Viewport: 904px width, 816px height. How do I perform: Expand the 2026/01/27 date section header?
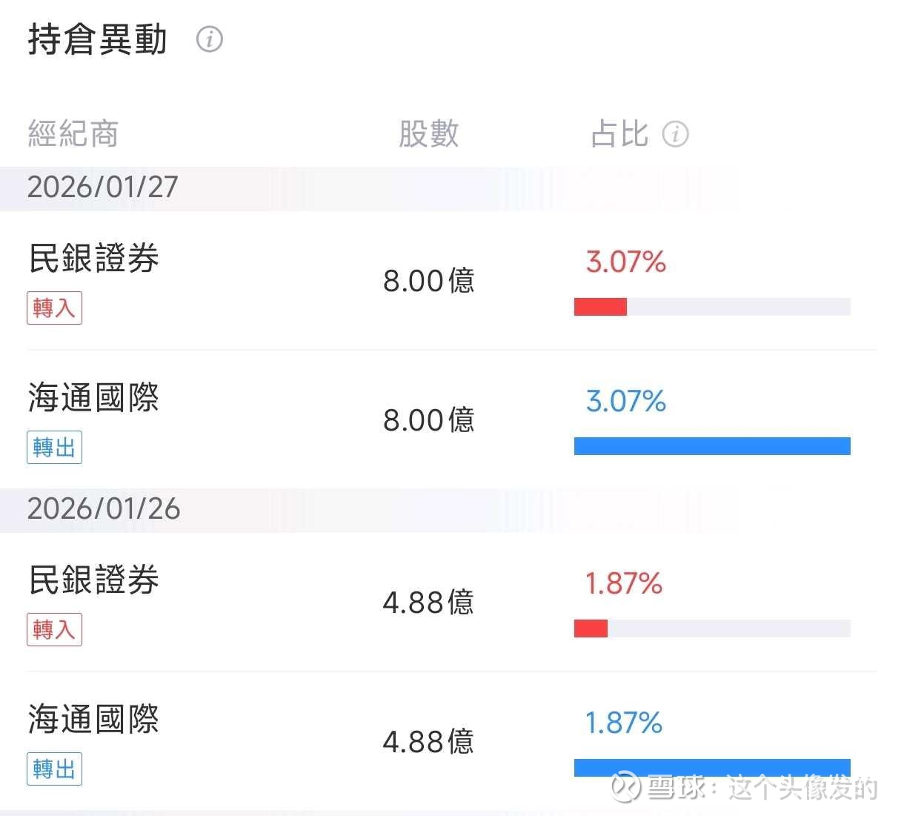pos(103,188)
